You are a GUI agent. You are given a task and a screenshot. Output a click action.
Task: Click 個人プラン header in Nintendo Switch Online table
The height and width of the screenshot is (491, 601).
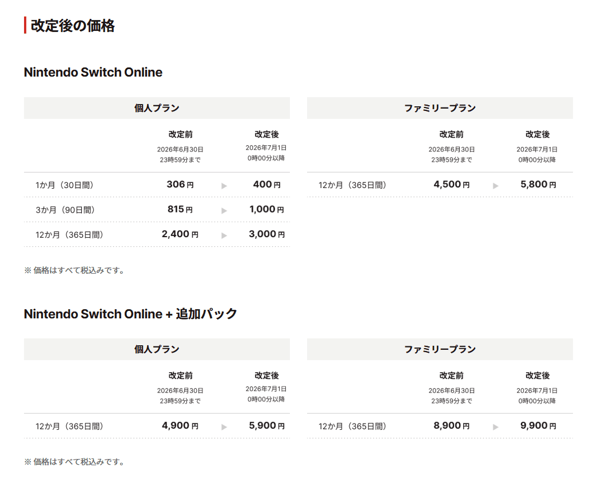point(157,108)
